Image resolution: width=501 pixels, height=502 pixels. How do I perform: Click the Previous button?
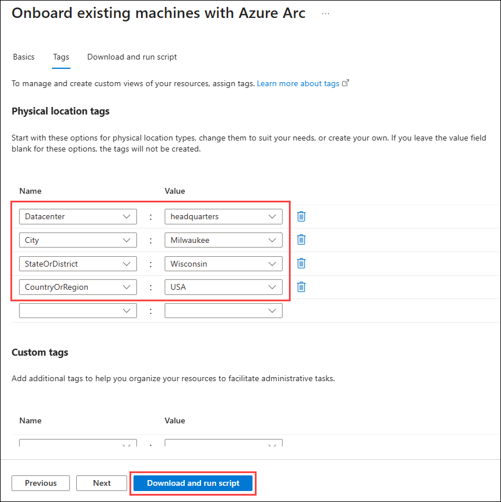tap(40, 483)
